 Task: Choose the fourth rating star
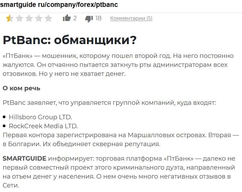click(x=38, y=18)
